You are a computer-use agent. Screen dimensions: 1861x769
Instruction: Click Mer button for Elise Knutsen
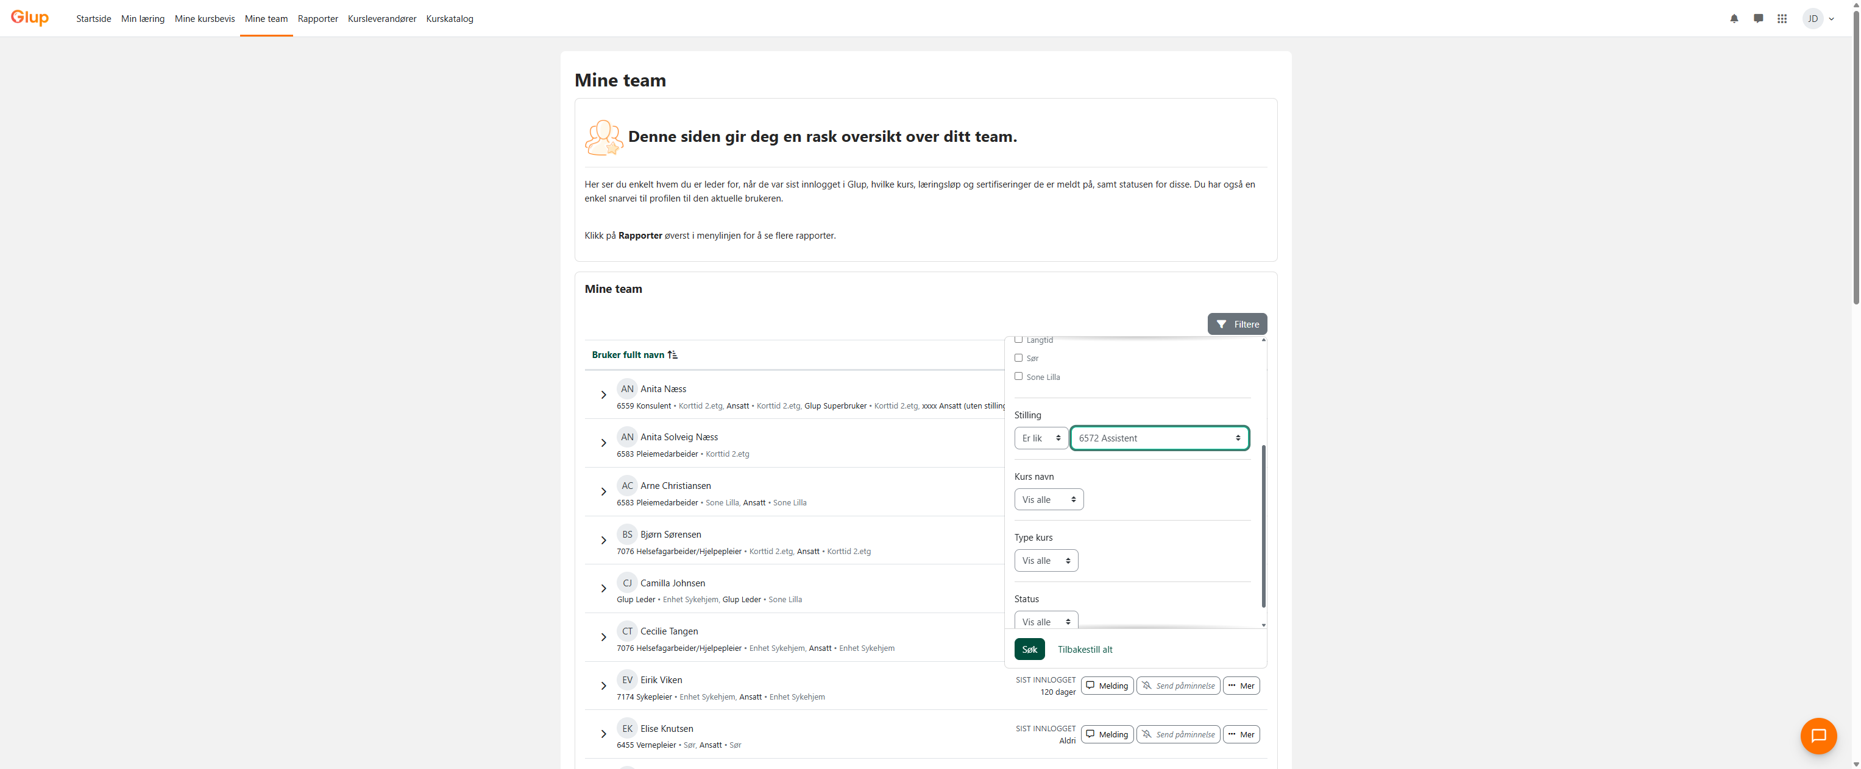click(x=1241, y=734)
